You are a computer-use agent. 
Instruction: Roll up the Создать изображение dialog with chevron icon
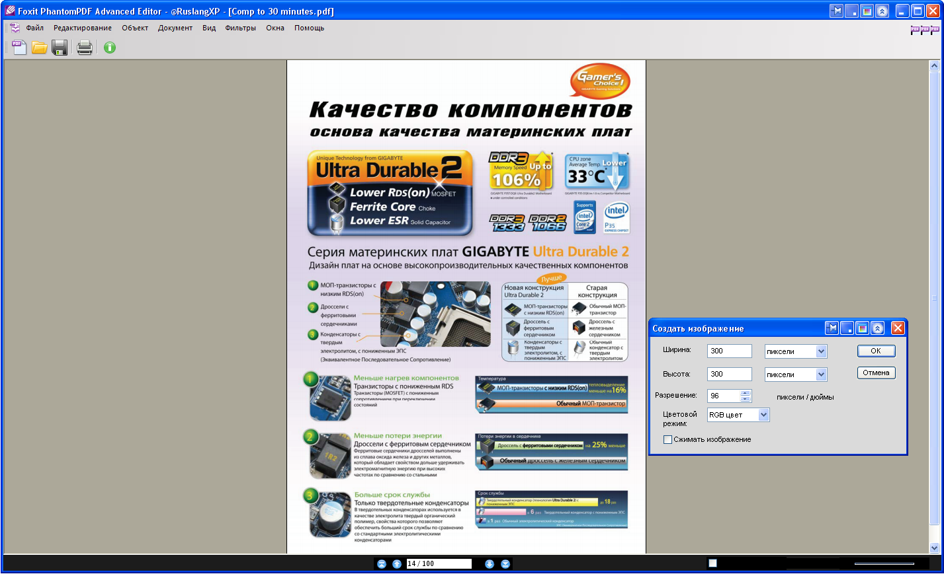[x=878, y=328]
